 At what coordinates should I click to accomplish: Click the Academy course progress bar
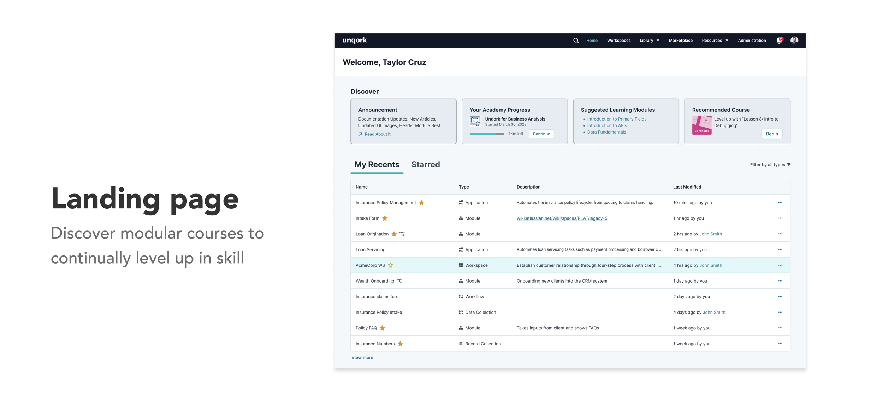[x=486, y=134]
